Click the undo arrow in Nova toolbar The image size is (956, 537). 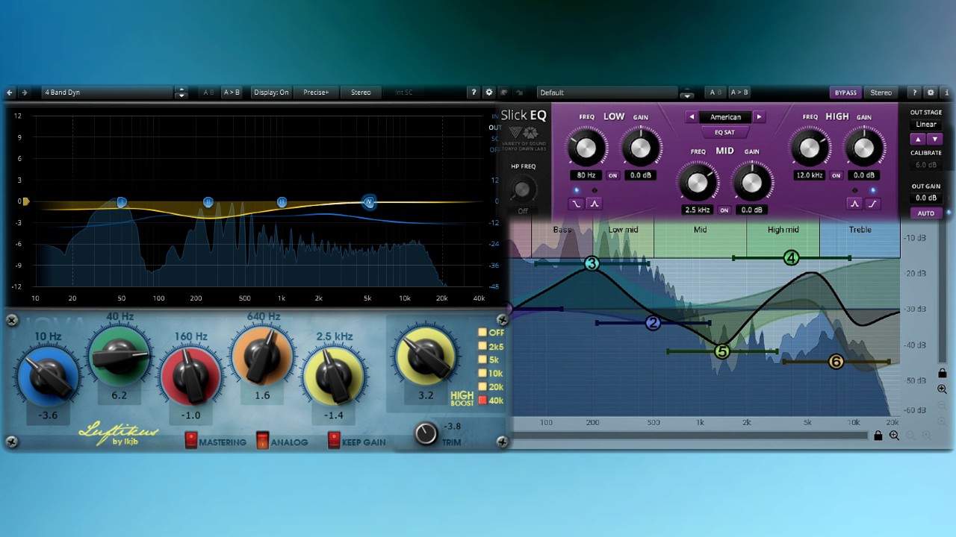click(10, 92)
